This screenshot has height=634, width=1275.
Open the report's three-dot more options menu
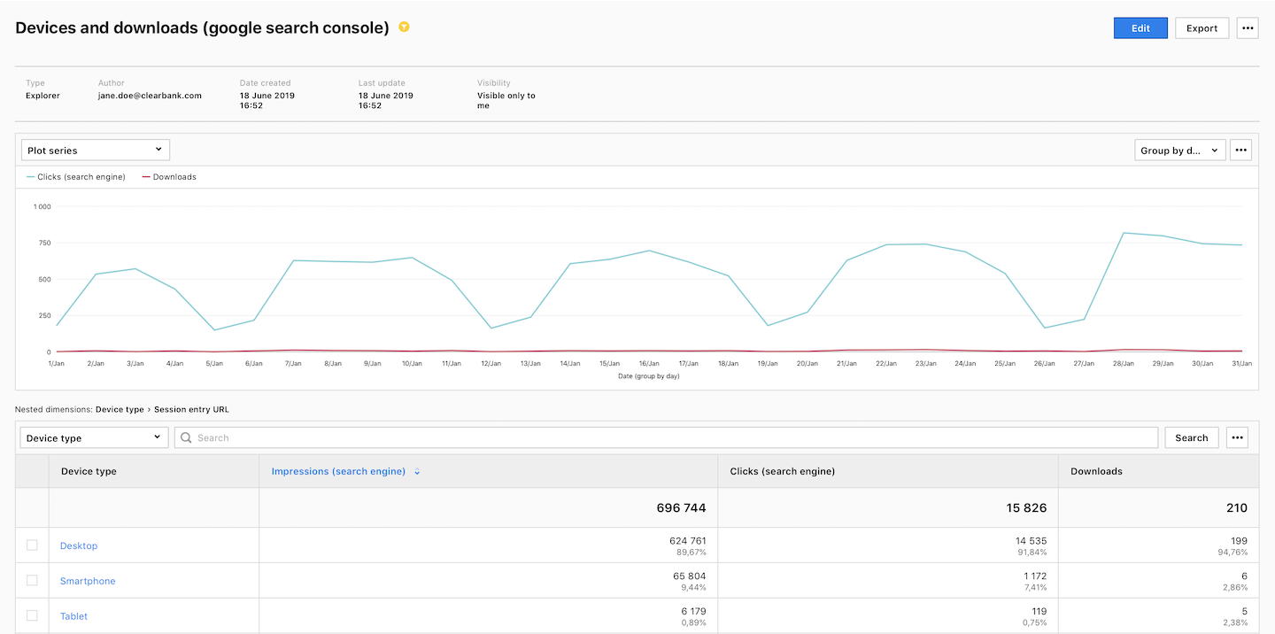[x=1248, y=28]
